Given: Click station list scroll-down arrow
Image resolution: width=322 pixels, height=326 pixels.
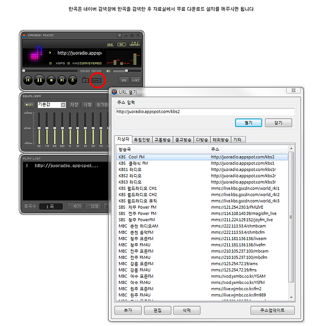Looking at the screenshot, I should [291, 297].
